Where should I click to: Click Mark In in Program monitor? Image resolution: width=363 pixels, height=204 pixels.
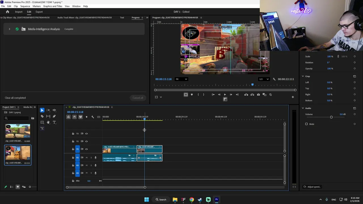(198, 95)
